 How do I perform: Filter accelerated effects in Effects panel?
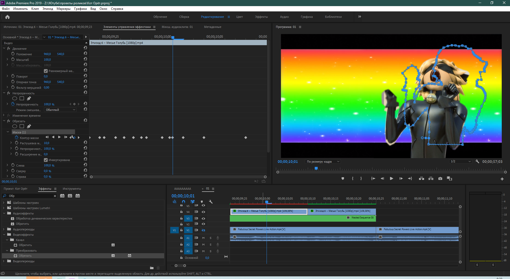pyautogui.click(x=62, y=196)
